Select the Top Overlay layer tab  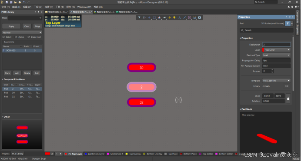click(133, 154)
